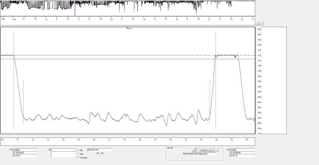Click the first empty M marker field
319x165 pixels.
63,150
